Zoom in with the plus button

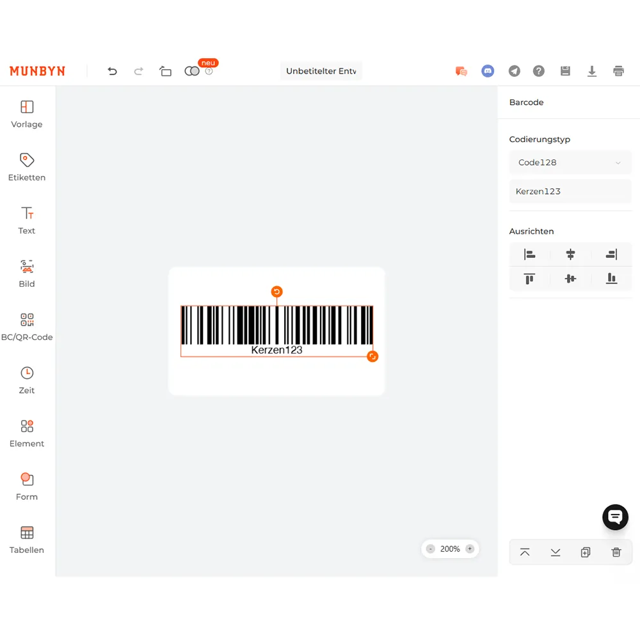coord(470,549)
